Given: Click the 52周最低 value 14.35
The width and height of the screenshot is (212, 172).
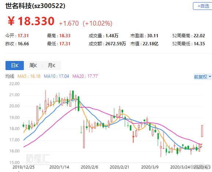Looking at the screenshot, I should point(199,44).
